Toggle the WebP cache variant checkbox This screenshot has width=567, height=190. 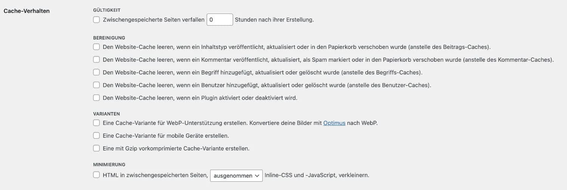96,123
